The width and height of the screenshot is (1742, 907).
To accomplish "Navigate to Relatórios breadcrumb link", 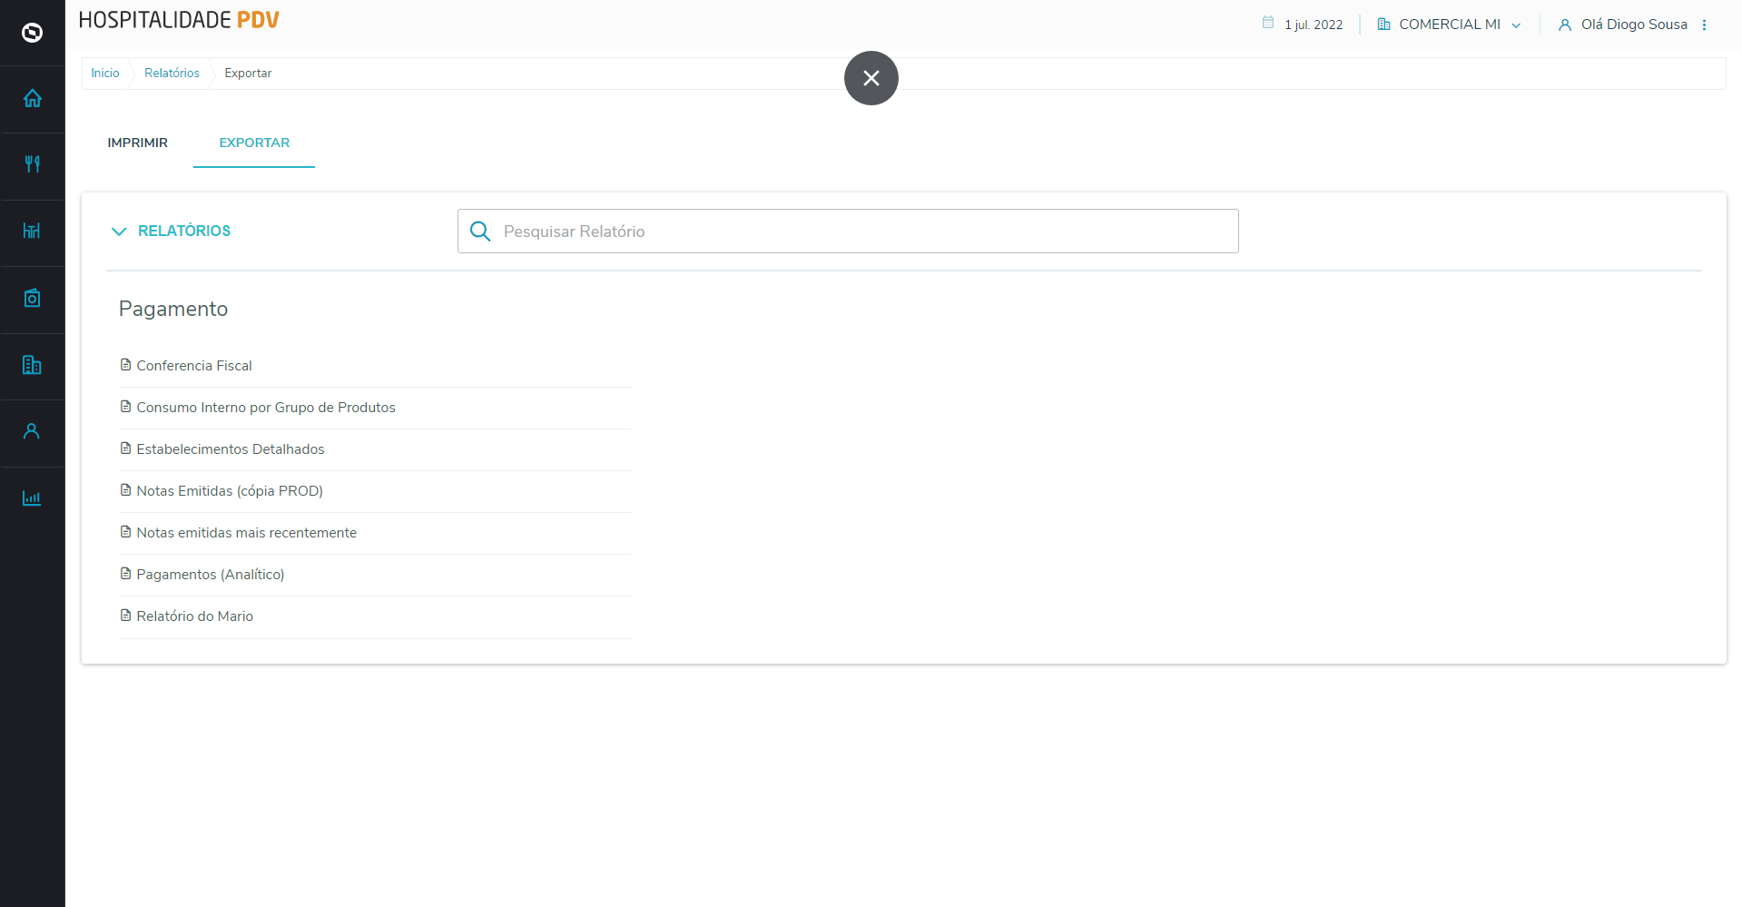I will 172,74.
